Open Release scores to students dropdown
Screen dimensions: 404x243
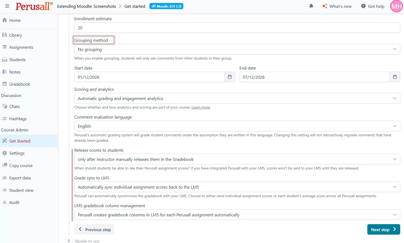237,159
